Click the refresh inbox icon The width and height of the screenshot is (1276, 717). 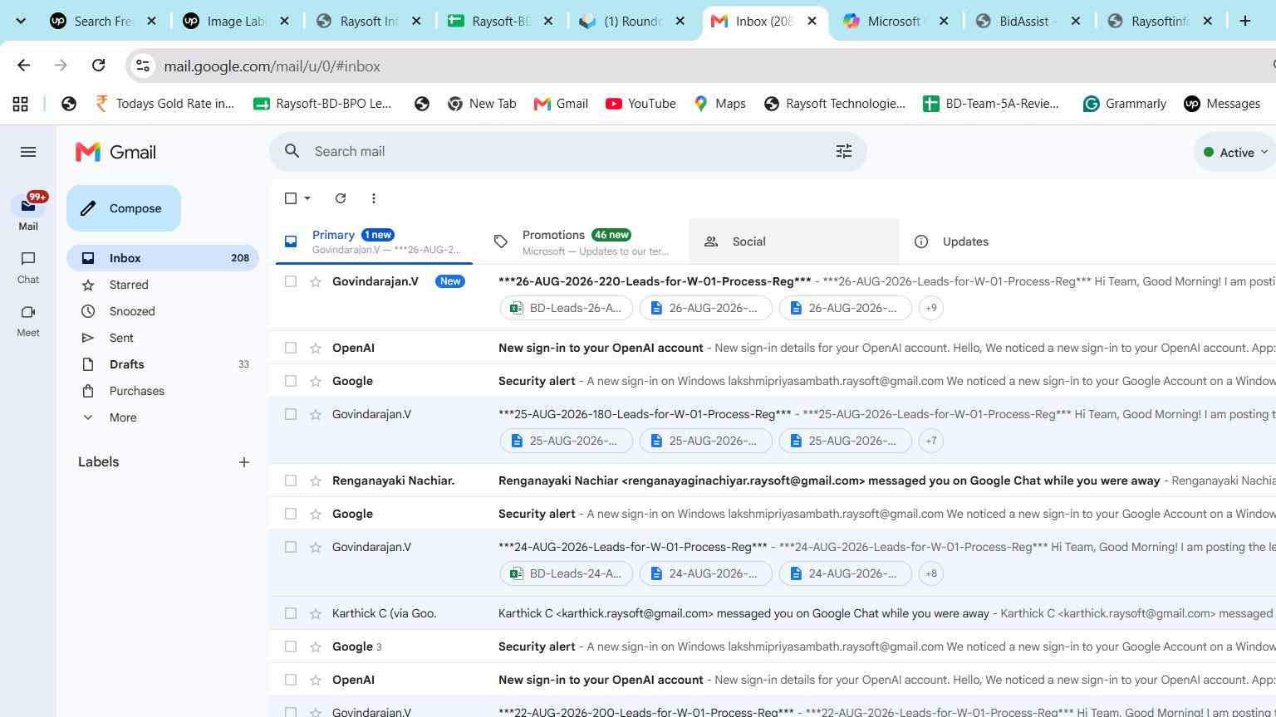tap(341, 198)
